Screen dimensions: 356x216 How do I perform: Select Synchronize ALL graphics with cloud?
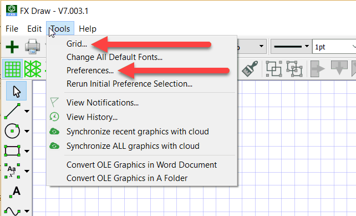[142, 145]
